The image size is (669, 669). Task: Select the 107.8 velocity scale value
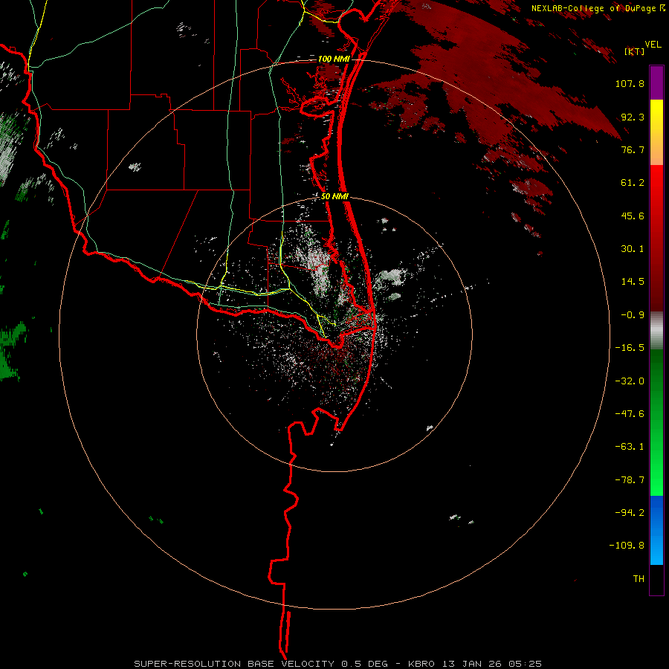tap(630, 83)
